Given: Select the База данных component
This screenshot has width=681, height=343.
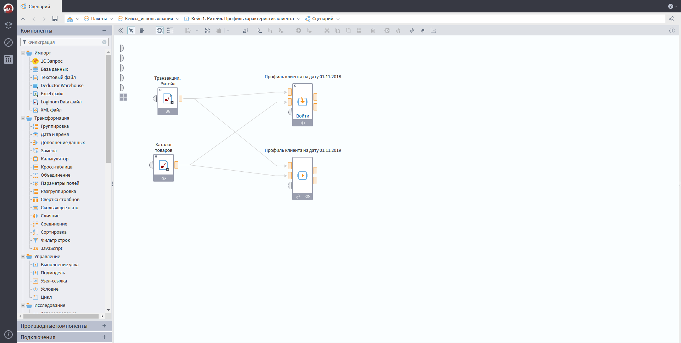Looking at the screenshot, I should 50,69.
